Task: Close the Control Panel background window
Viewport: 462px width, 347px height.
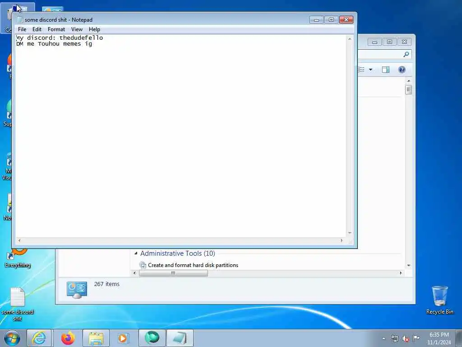Action: [x=405, y=42]
